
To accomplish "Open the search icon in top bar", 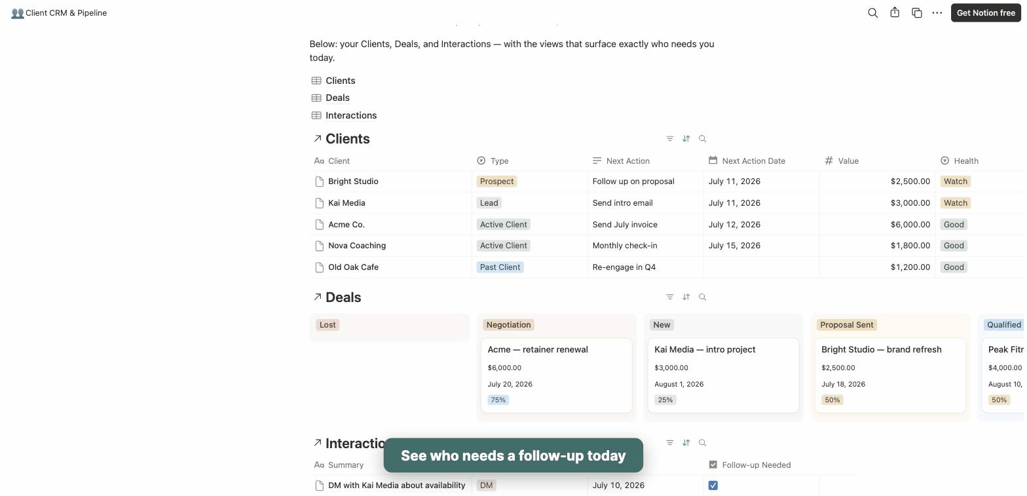I will coord(872,12).
